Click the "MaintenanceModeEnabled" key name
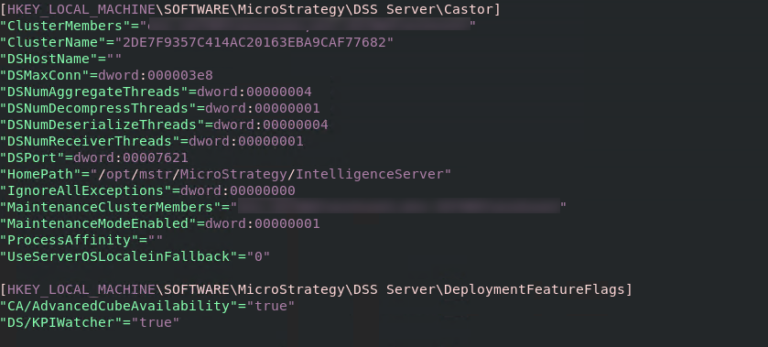 [99, 223]
